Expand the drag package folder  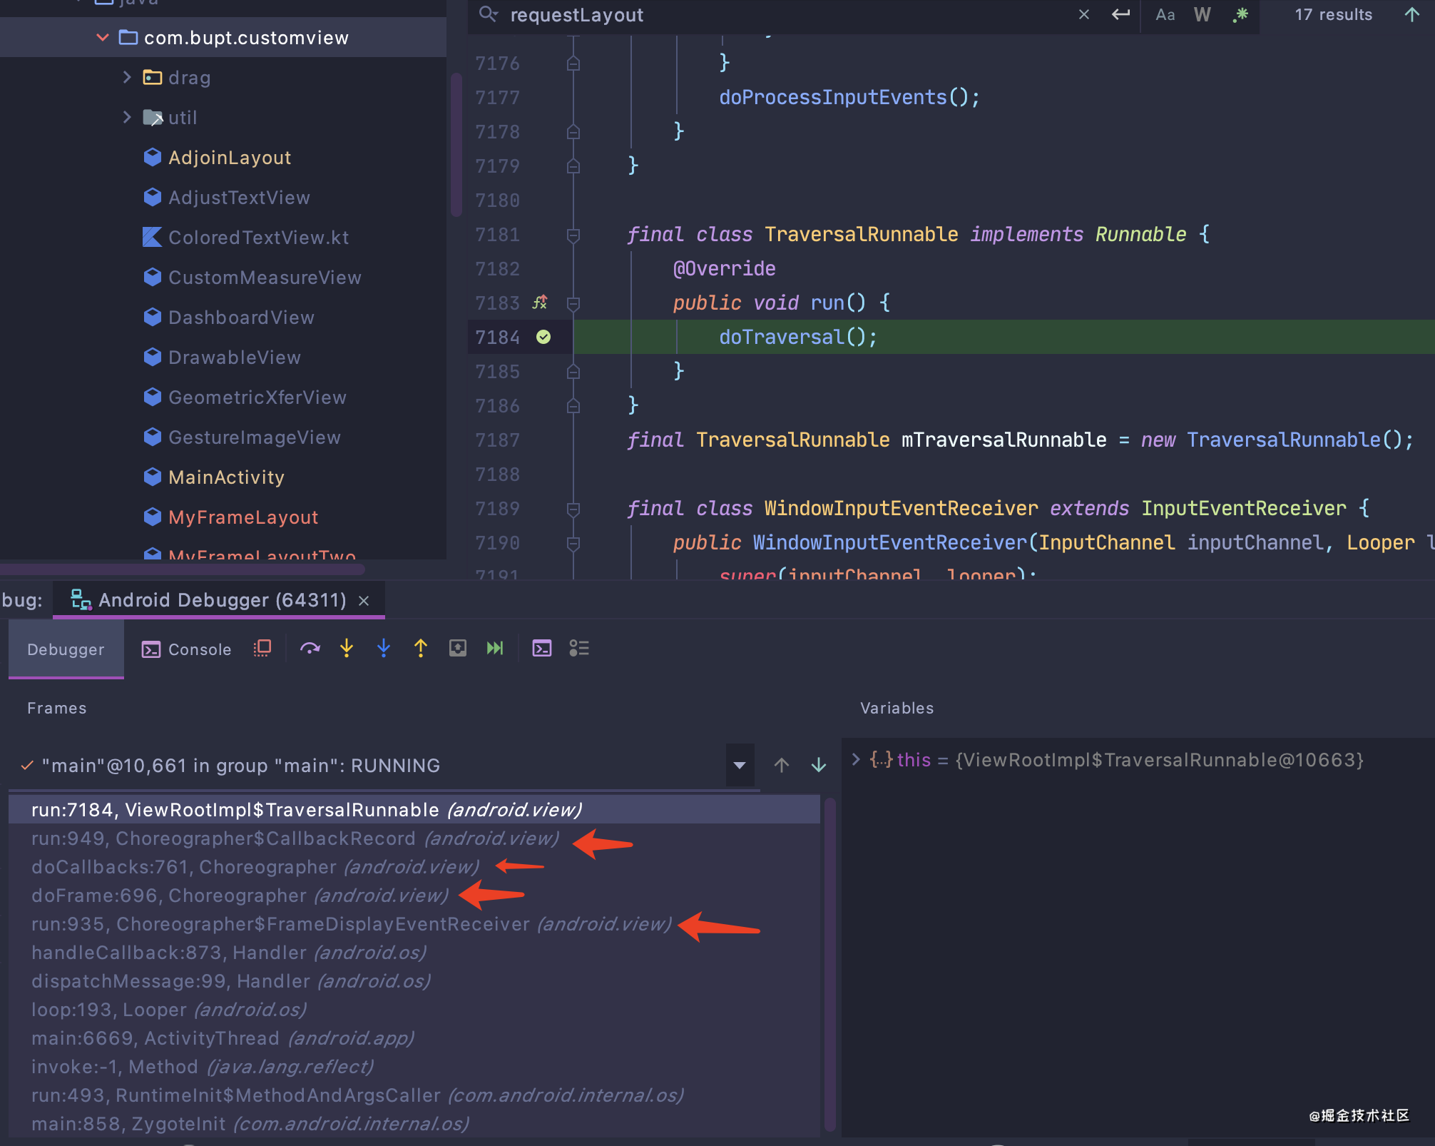(127, 77)
